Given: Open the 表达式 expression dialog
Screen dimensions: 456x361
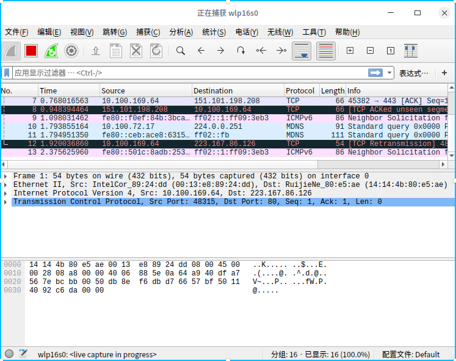Looking at the screenshot, I should [x=414, y=73].
